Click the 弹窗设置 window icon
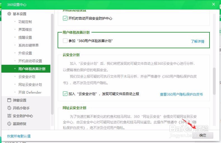 [x=9, y=100]
